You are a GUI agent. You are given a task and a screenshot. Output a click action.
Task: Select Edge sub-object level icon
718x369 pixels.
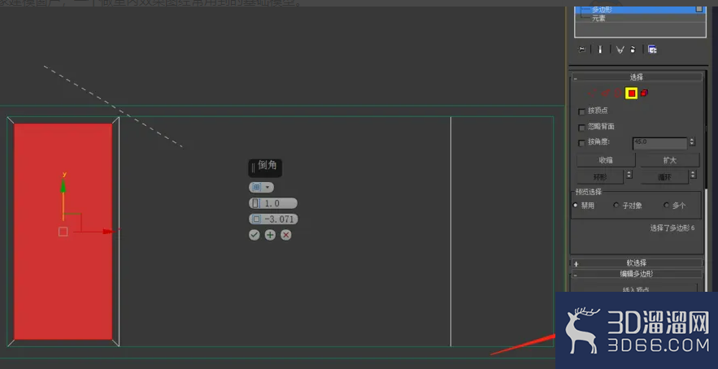605,93
